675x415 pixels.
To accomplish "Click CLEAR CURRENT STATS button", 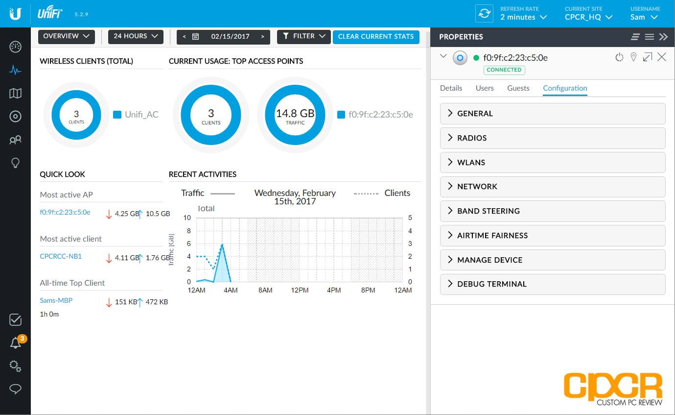I will point(376,36).
